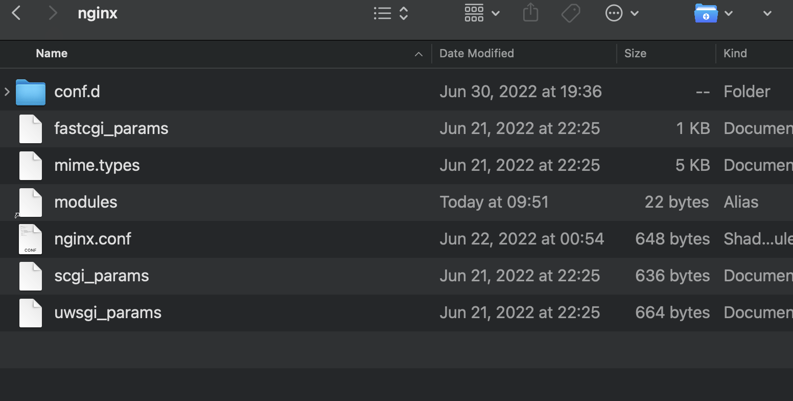Click the Edit Tags icon
Screen dimensions: 793x401
570,13
